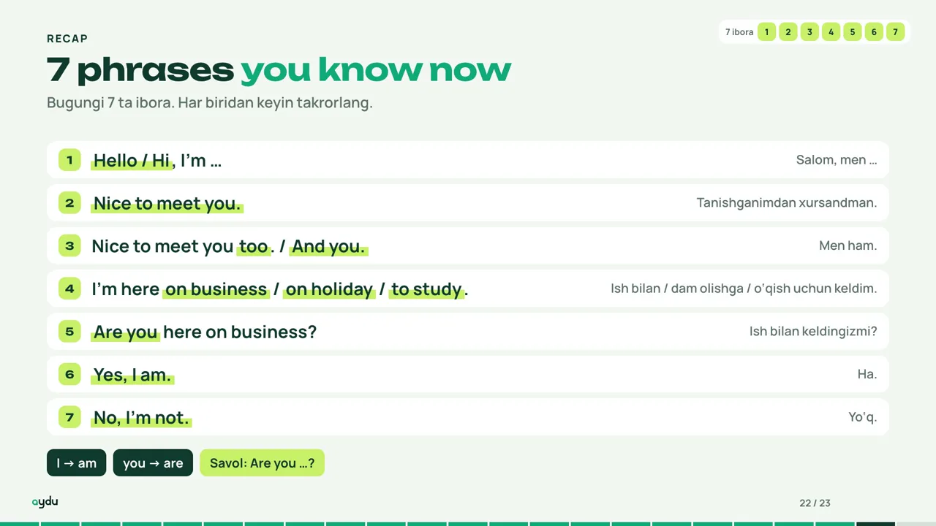
Task: Click number badge beside 'Are you here on business?'
Action: [69, 331]
